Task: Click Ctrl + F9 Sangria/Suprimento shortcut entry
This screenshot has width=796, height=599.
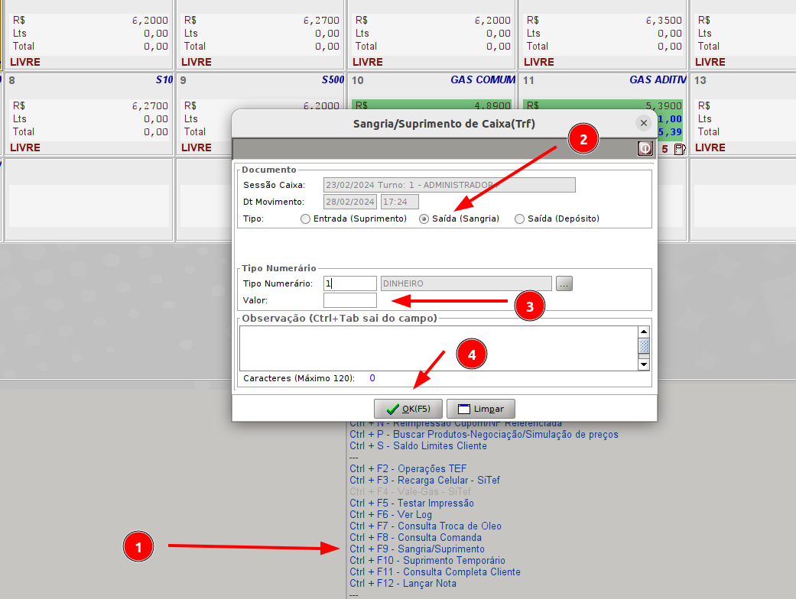Action: coord(417,549)
